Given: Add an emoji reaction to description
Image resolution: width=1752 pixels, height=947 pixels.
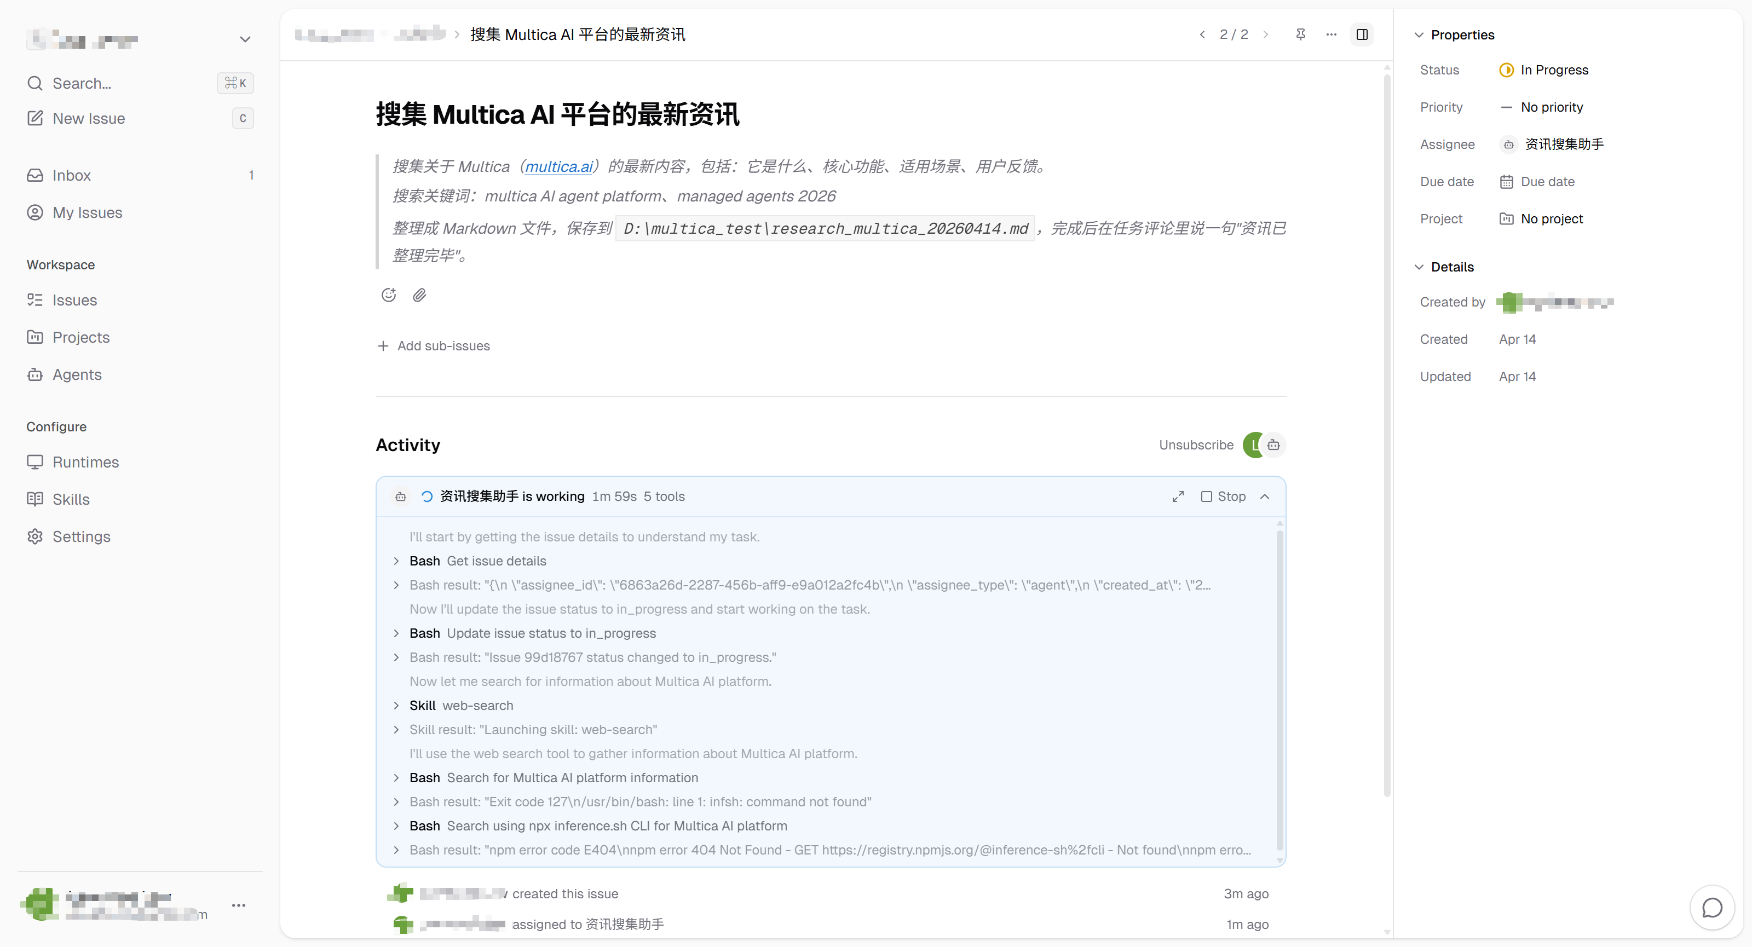Looking at the screenshot, I should click(x=388, y=295).
